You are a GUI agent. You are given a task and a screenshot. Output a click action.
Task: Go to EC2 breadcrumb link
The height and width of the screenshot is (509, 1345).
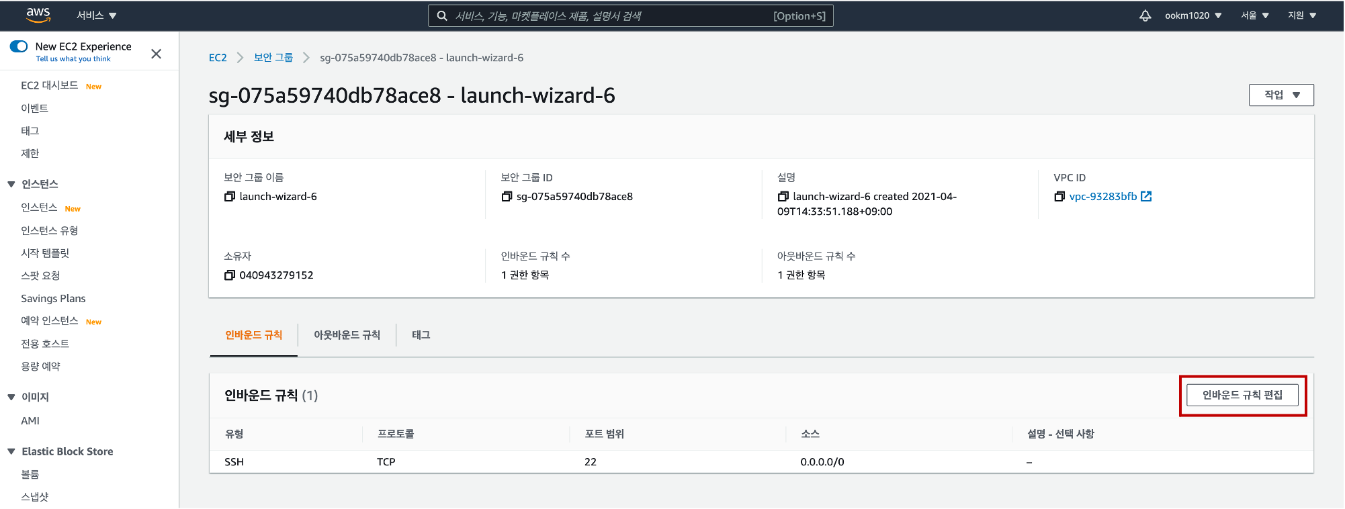click(218, 58)
